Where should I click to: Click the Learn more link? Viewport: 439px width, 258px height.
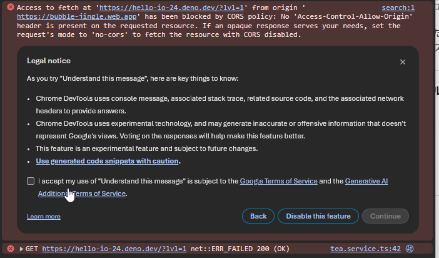click(44, 217)
